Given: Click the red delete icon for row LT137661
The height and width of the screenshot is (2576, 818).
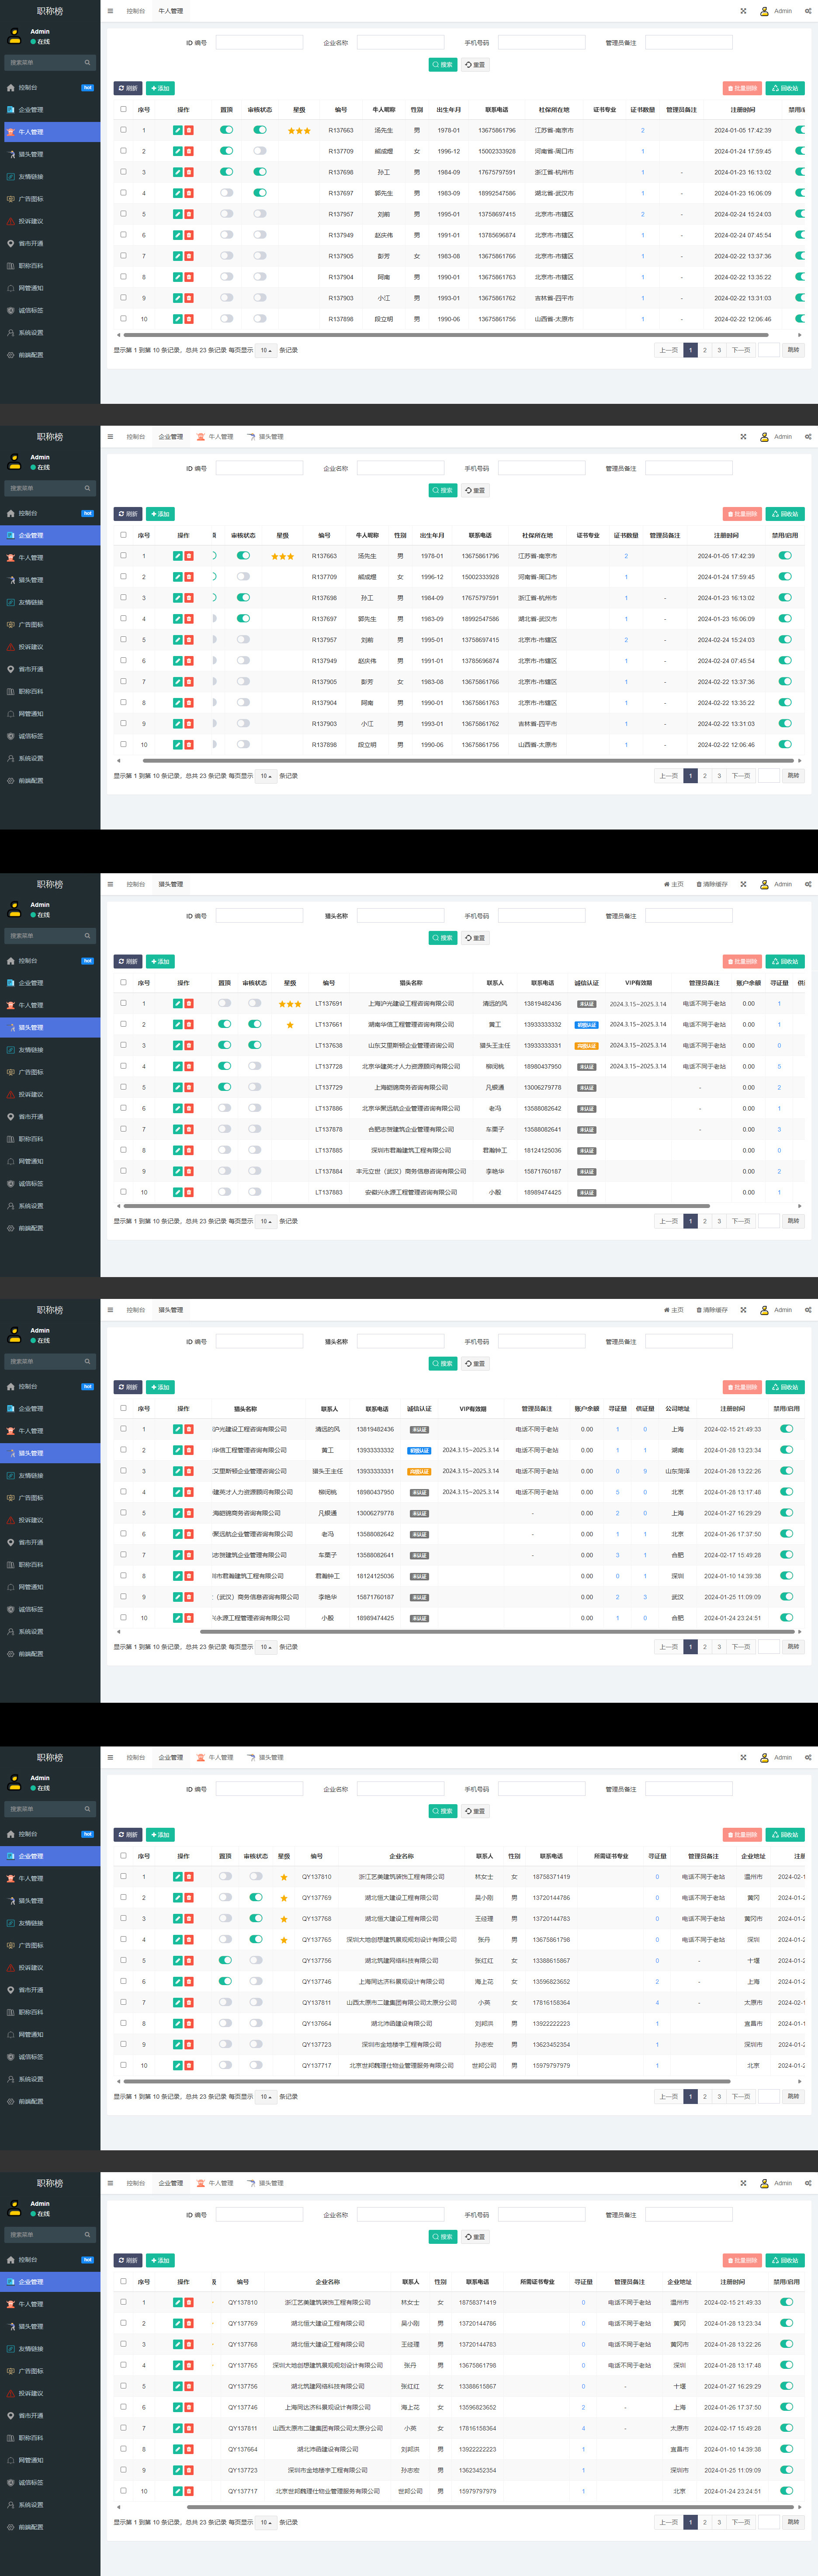Looking at the screenshot, I should coord(189,1025).
